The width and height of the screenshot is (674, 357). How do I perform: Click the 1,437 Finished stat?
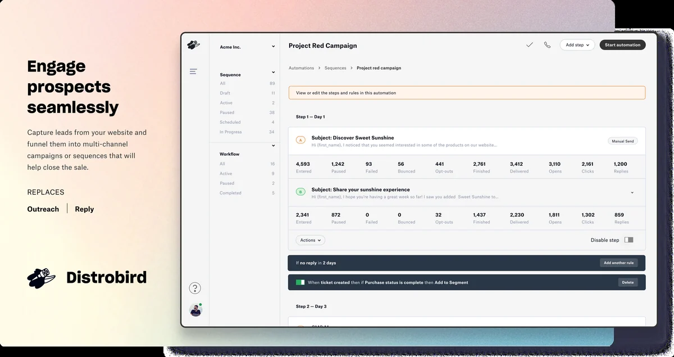click(481, 218)
